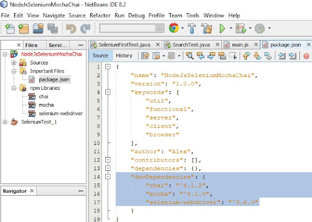Viewport: 312px width, 222px height.
Task: Click Clean and Build Project icon
Action: pyautogui.click(x=207, y=28)
